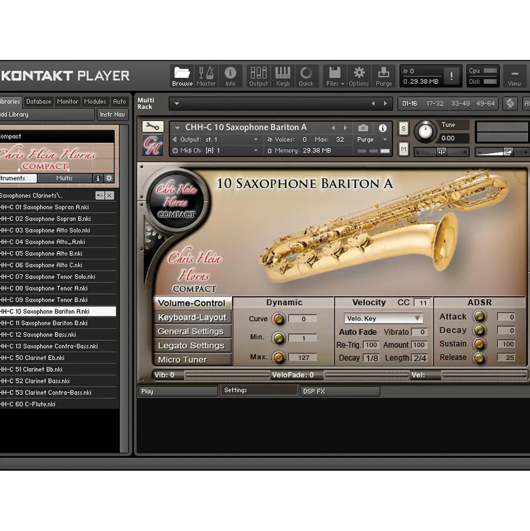Screen dimensions: 530x531
Task: Select channels 33-48 page
Action: [x=461, y=104]
